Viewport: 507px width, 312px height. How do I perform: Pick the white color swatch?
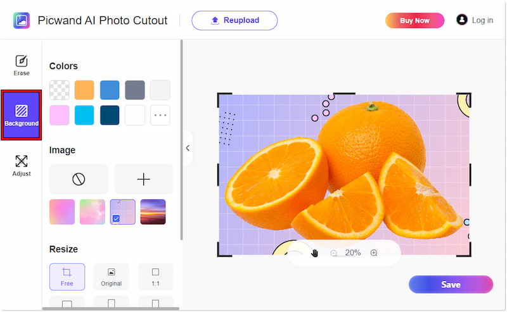[x=135, y=115]
